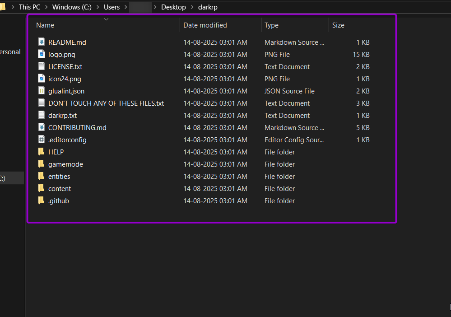Select the README.md file name
Screen dimensions: 451x317
pyautogui.click(x=67, y=42)
